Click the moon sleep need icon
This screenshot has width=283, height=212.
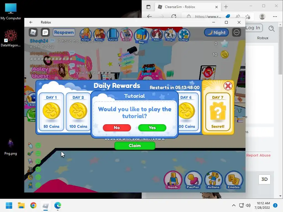[x=30, y=177]
